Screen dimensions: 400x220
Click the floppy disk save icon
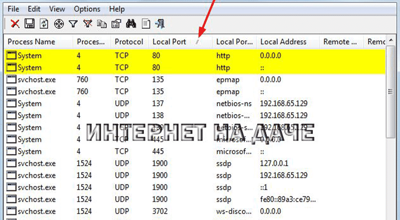click(29, 24)
